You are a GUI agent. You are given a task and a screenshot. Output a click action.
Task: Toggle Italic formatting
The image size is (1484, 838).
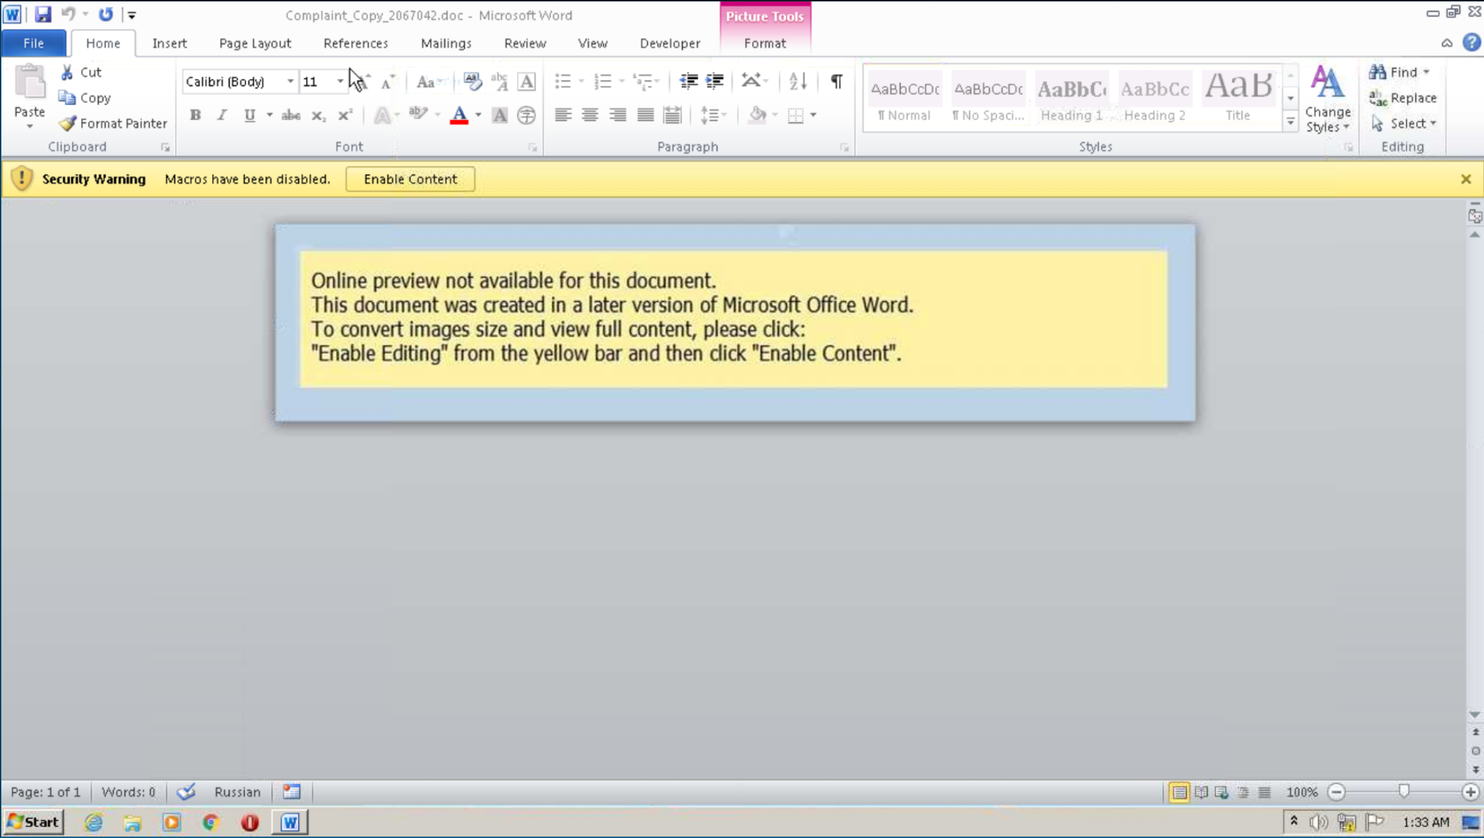click(222, 115)
